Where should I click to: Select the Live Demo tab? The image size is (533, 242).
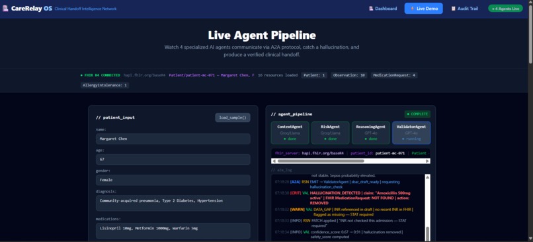pyautogui.click(x=423, y=9)
